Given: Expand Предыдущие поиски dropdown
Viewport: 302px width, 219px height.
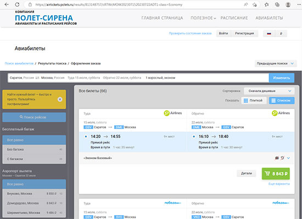Looking at the screenshot, I should coord(276,64).
